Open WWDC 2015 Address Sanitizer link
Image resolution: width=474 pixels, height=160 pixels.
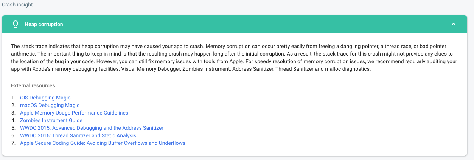coord(92,128)
